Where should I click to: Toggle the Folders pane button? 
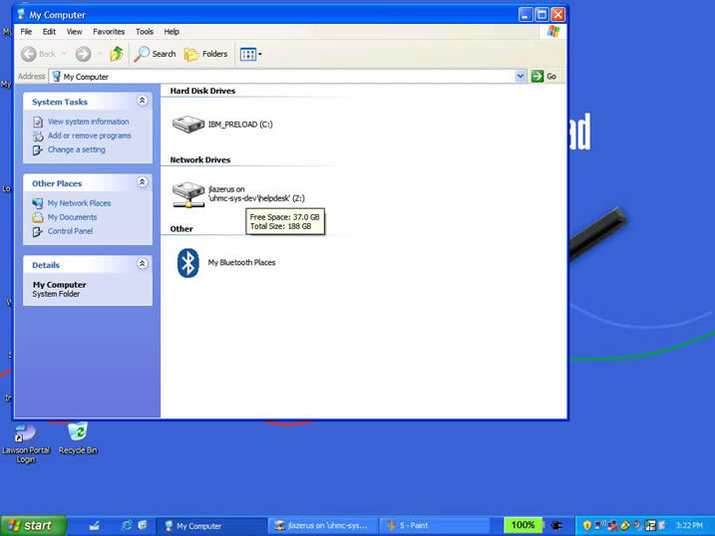pos(206,54)
